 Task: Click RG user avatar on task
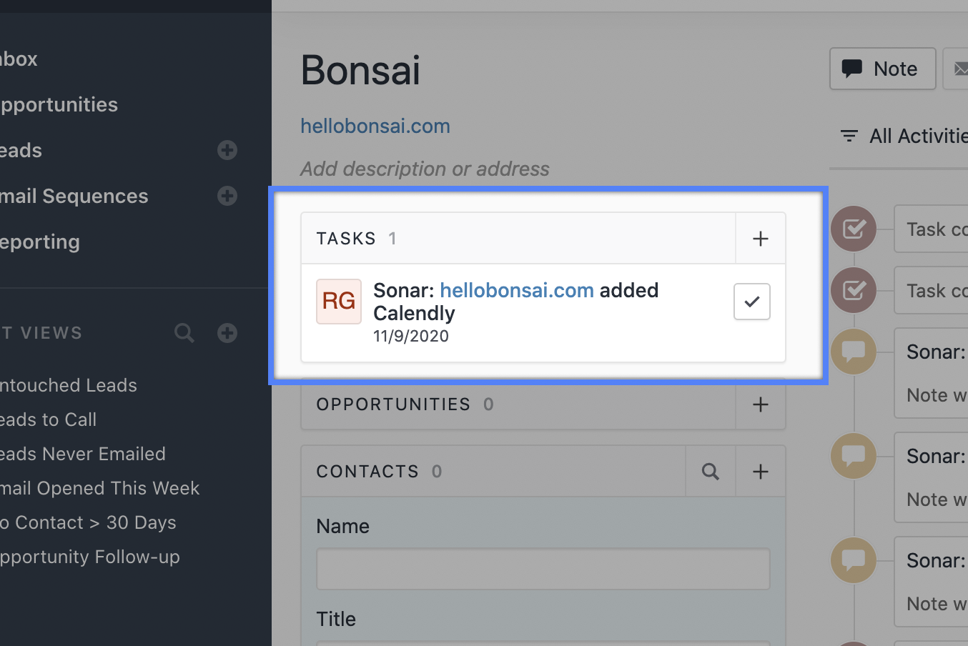pos(339,302)
